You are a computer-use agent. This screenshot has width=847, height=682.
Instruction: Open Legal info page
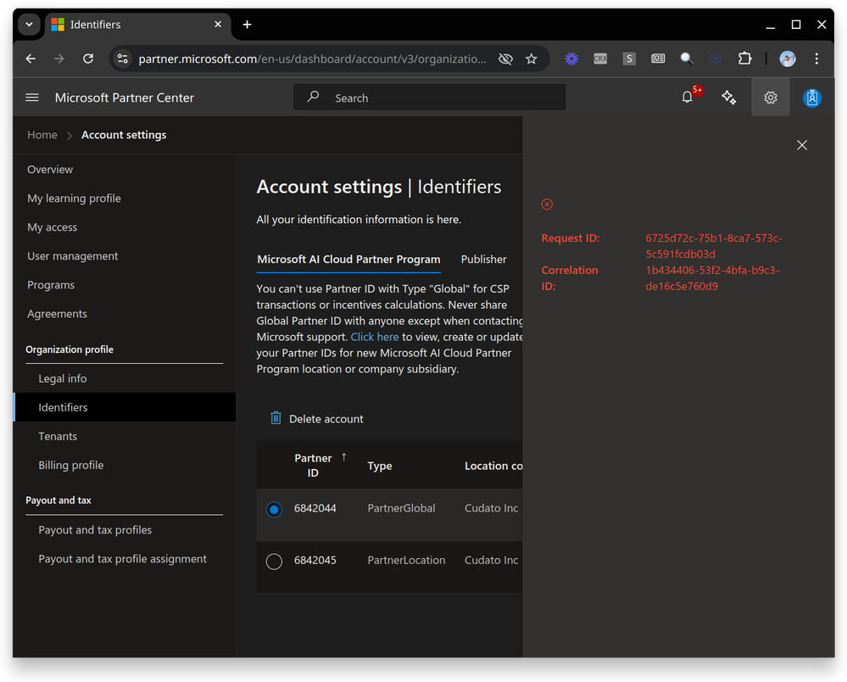point(62,379)
